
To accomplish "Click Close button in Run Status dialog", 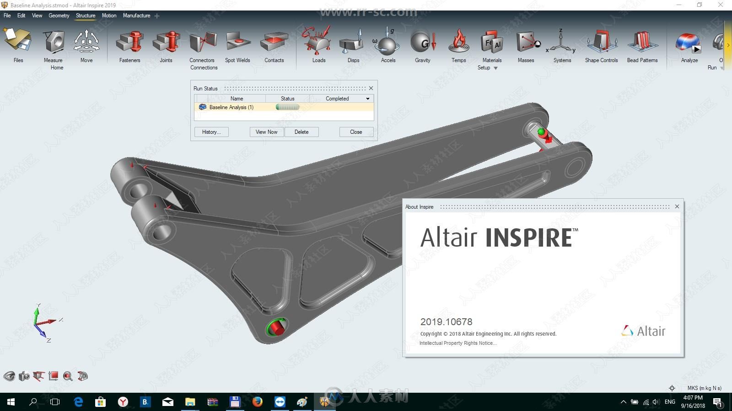I will [356, 132].
